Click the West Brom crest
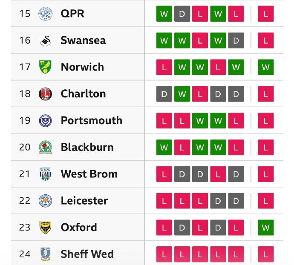The image size is (294, 265). point(45,174)
